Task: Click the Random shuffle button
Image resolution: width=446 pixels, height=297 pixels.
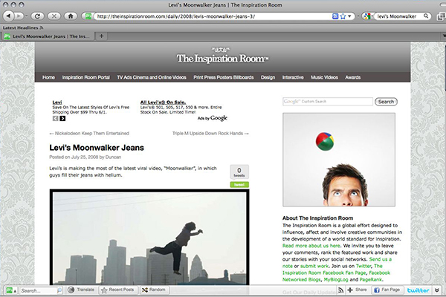Action: [x=154, y=290]
